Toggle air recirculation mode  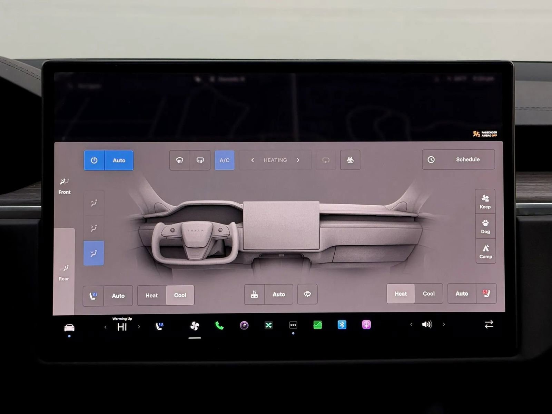325,160
